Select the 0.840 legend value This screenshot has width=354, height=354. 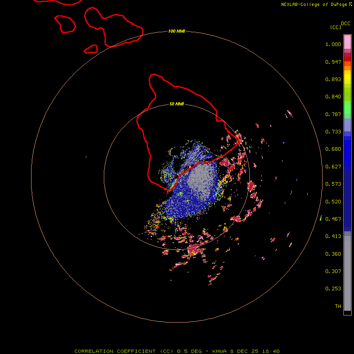[333, 97]
